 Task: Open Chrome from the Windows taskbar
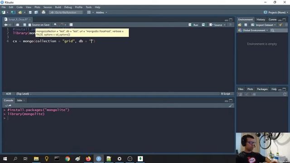coord(68,159)
